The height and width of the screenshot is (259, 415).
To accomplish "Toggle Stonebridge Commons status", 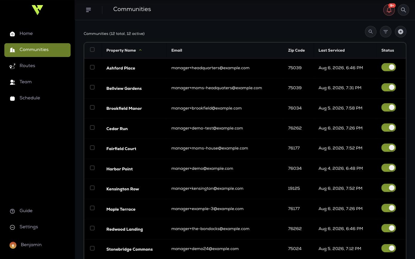I will coord(389,248).
